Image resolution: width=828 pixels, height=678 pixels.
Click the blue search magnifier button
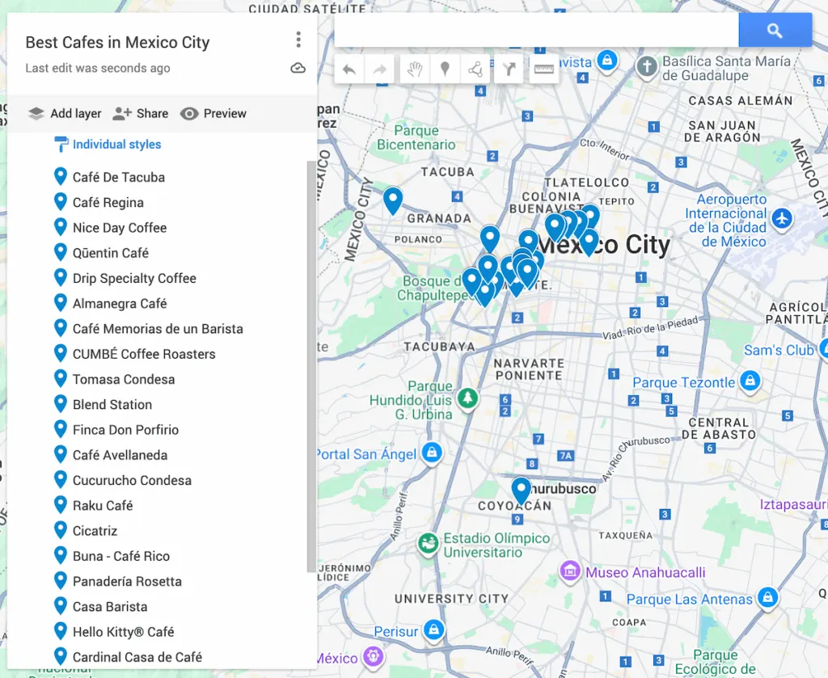tap(775, 31)
